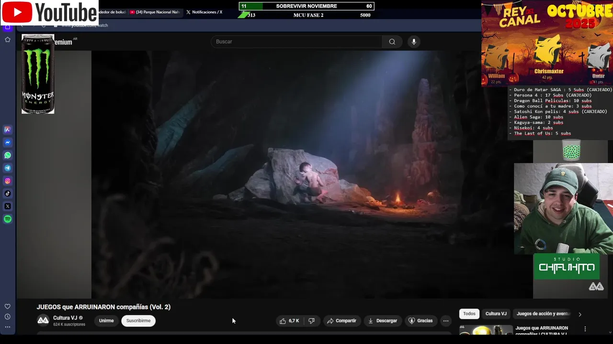
Task: Share the video via Compartir button
Action: pos(341,321)
